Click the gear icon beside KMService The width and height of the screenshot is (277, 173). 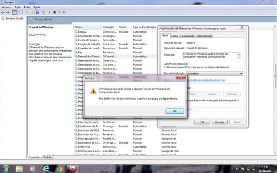click(x=76, y=147)
